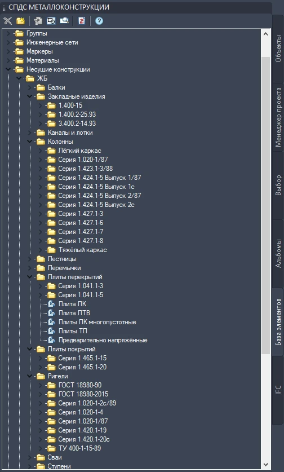
Task: Click the scrollbar up arrow
Action: (x=265, y=34)
